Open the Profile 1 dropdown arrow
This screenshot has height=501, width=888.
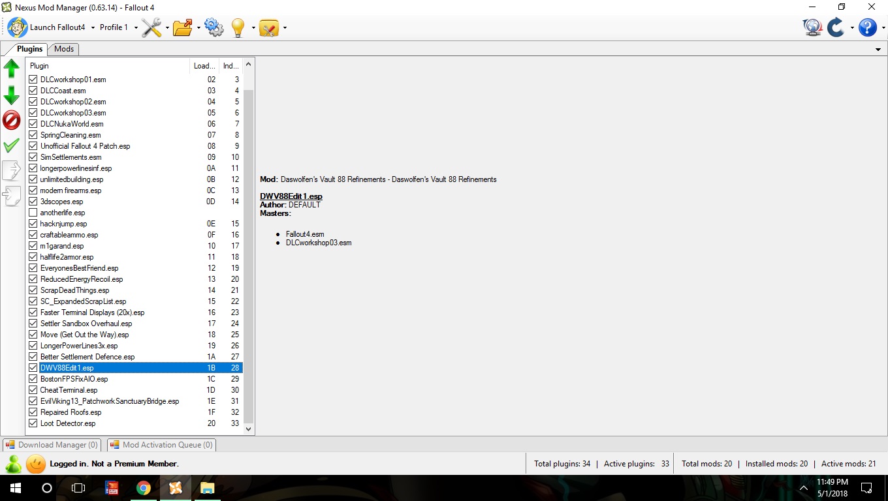136,27
